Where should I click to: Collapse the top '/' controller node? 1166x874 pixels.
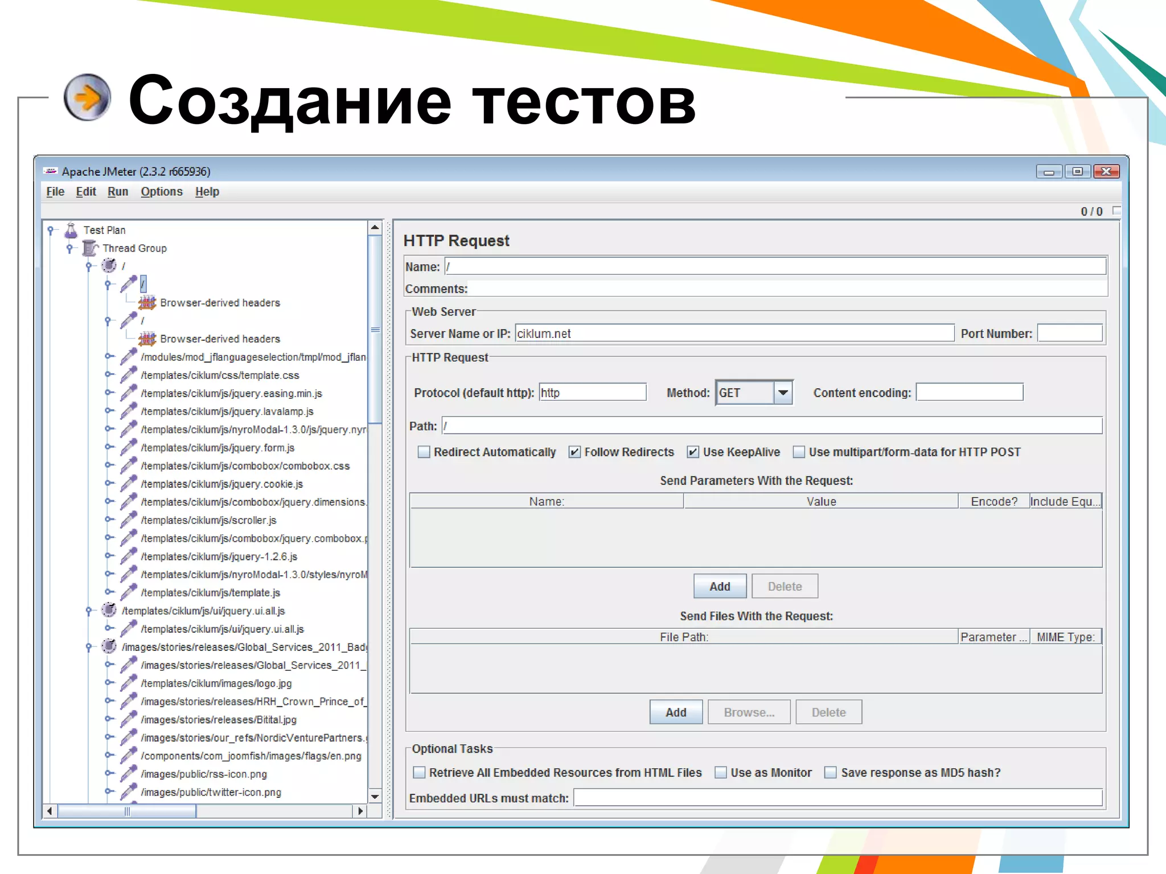pos(88,266)
